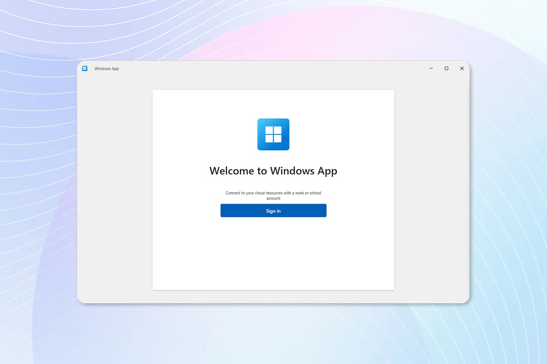This screenshot has width=547, height=364.
Task: Minimize the Windows App window
Action: point(431,68)
